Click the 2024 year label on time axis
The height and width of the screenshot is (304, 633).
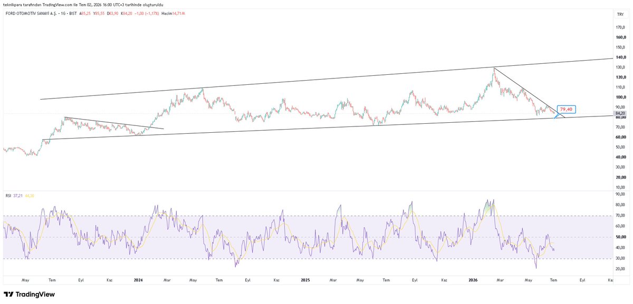(139, 281)
